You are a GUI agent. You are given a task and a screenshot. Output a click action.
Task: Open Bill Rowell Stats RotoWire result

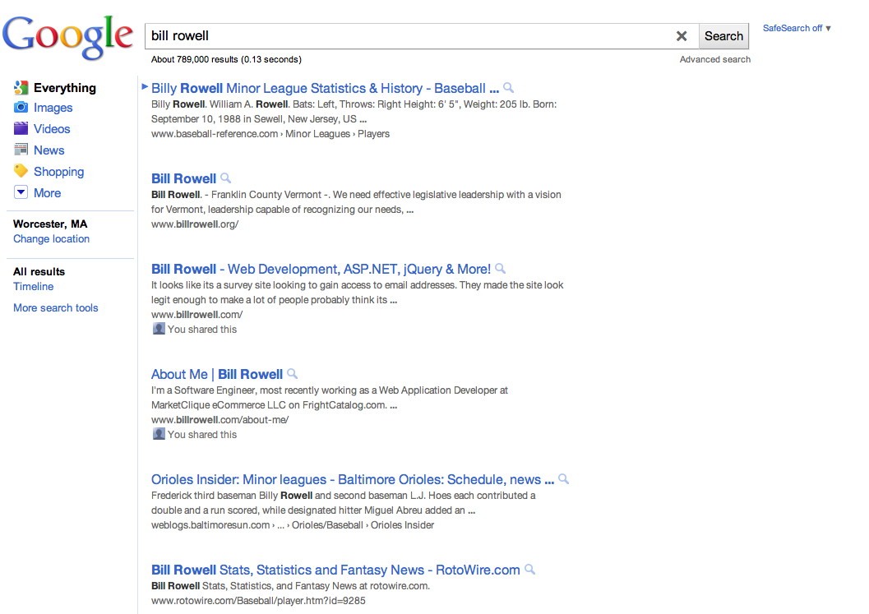click(x=335, y=570)
